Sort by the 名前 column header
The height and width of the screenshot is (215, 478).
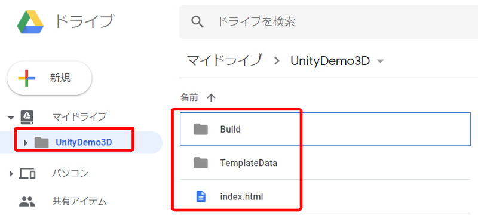(x=189, y=97)
